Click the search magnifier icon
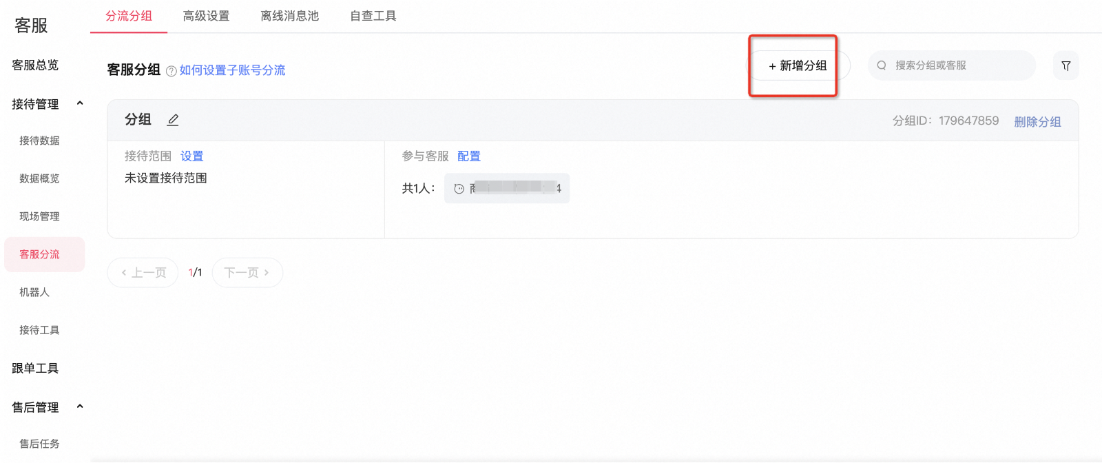This screenshot has height=463, width=1102. tap(882, 65)
